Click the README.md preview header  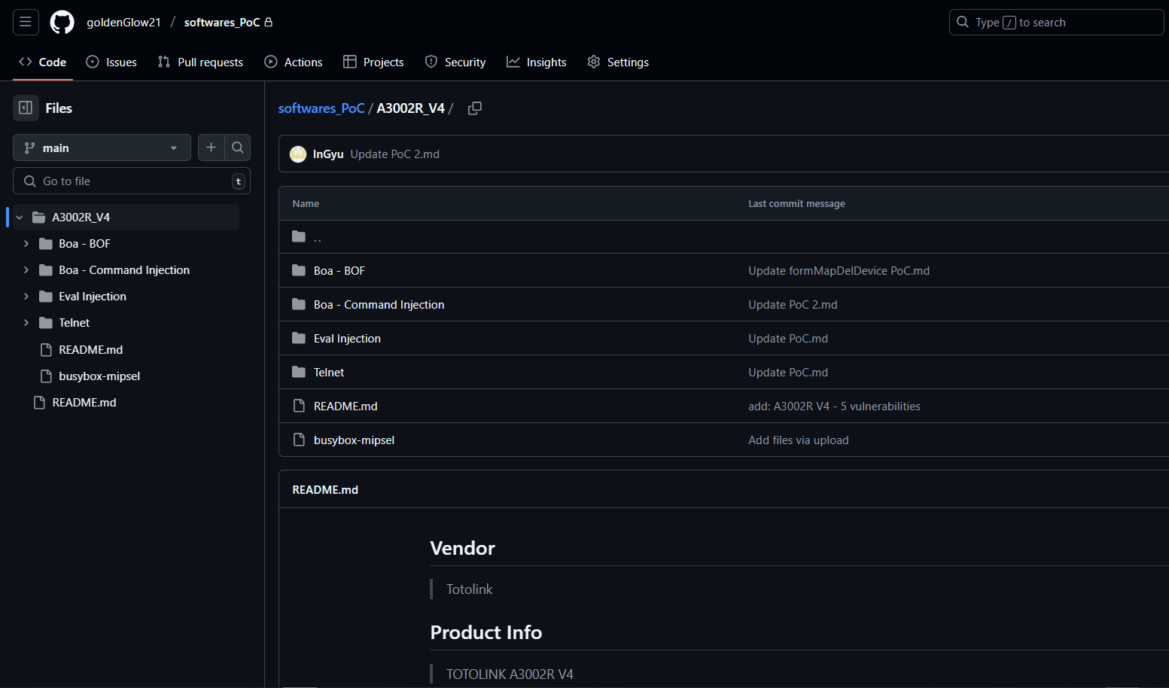(325, 490)
